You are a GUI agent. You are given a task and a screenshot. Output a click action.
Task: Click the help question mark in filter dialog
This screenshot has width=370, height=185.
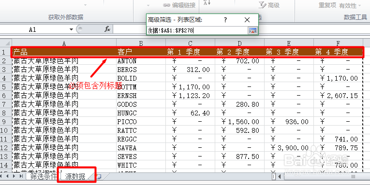click(225, 20)
